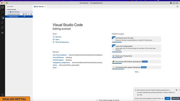Click the Recent section heading

[56, 52]
